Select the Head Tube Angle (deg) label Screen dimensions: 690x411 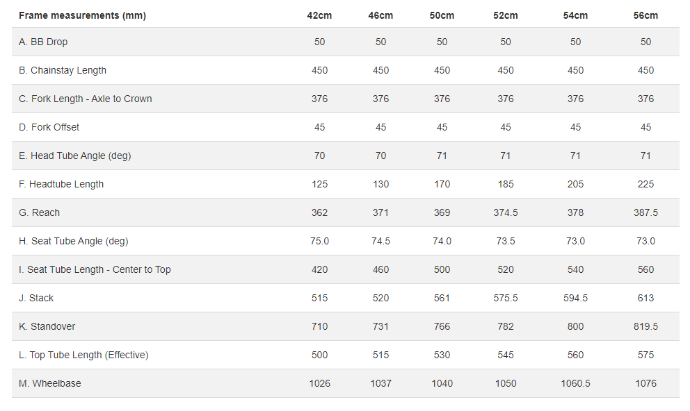75,156
